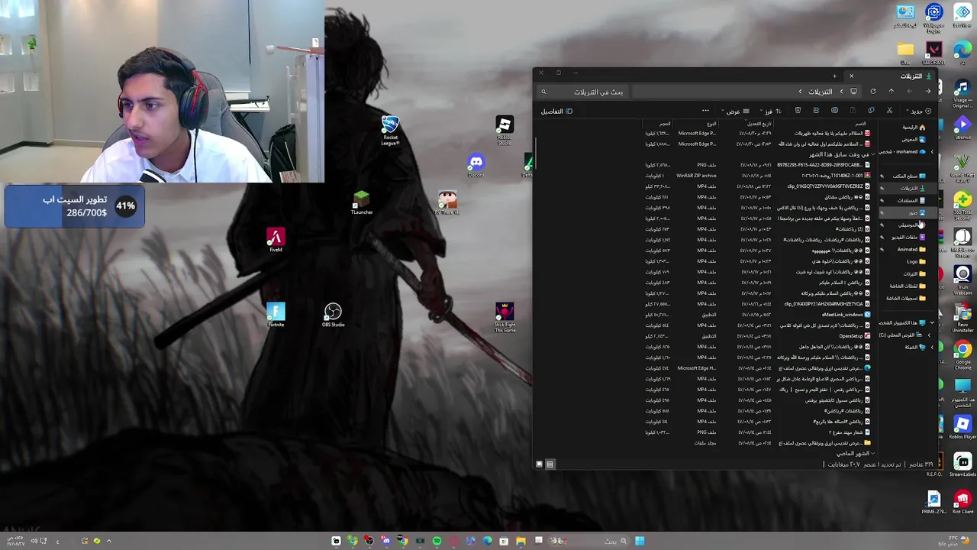The height and width of the screenshot is (550, 977).
Task: Click the File Explorer taskbar icon
Action: pyautogui.click(x=521, y=541)
